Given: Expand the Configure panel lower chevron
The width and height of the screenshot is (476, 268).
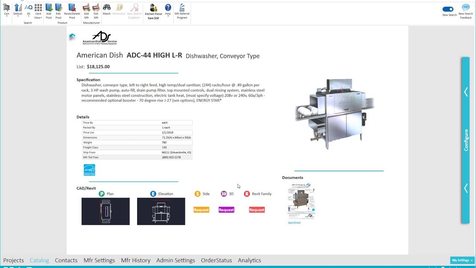Looking at the screenshot, I should point(466,188).
